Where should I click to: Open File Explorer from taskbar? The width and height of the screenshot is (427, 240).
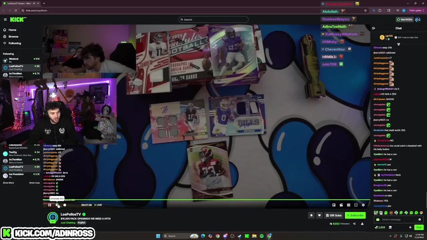[254, 236]
